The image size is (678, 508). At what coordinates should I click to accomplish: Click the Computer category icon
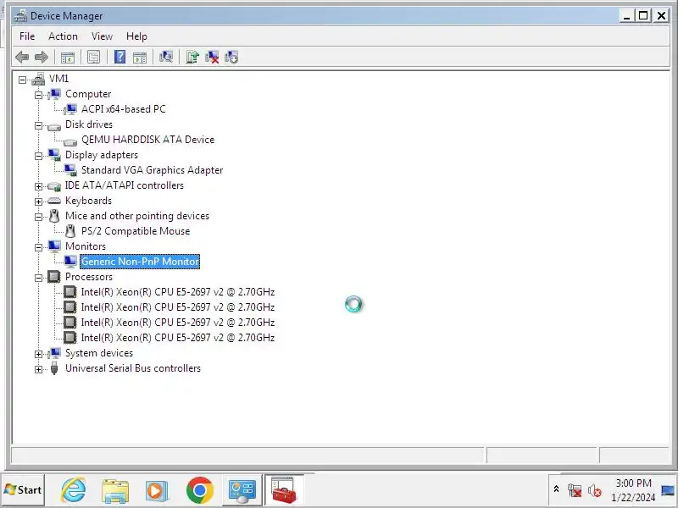point(54,94)
